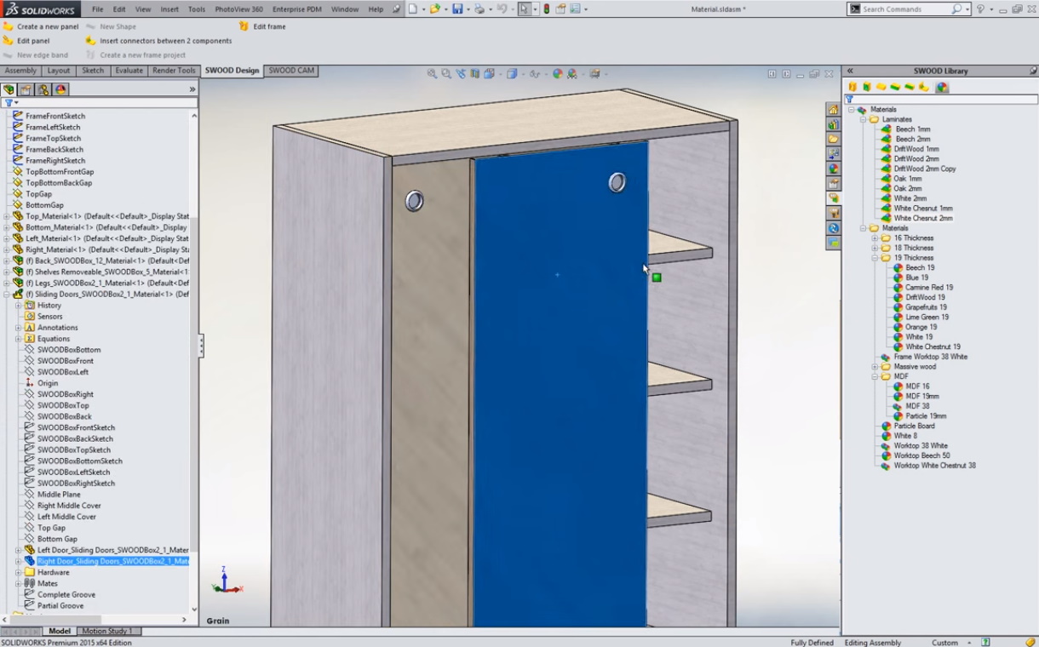This screenshot has width=1039, height=647.
Task: Switch to the SWOOD CAM tab
Action: pyautogui.click(x=291, y=71)
